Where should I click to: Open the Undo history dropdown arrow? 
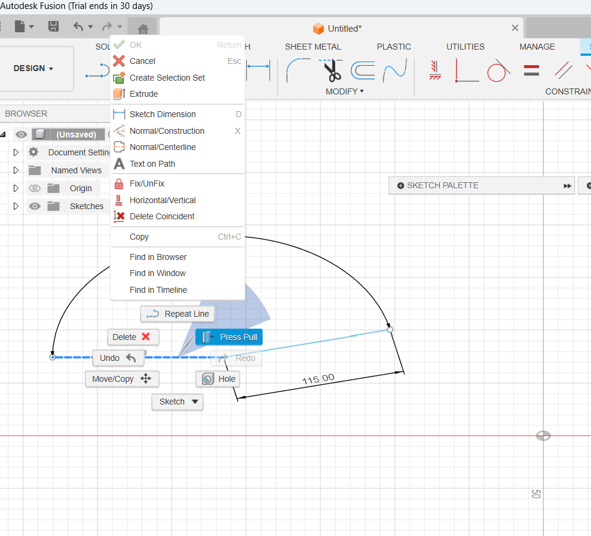pyautogui.click(x=90, y=26)
